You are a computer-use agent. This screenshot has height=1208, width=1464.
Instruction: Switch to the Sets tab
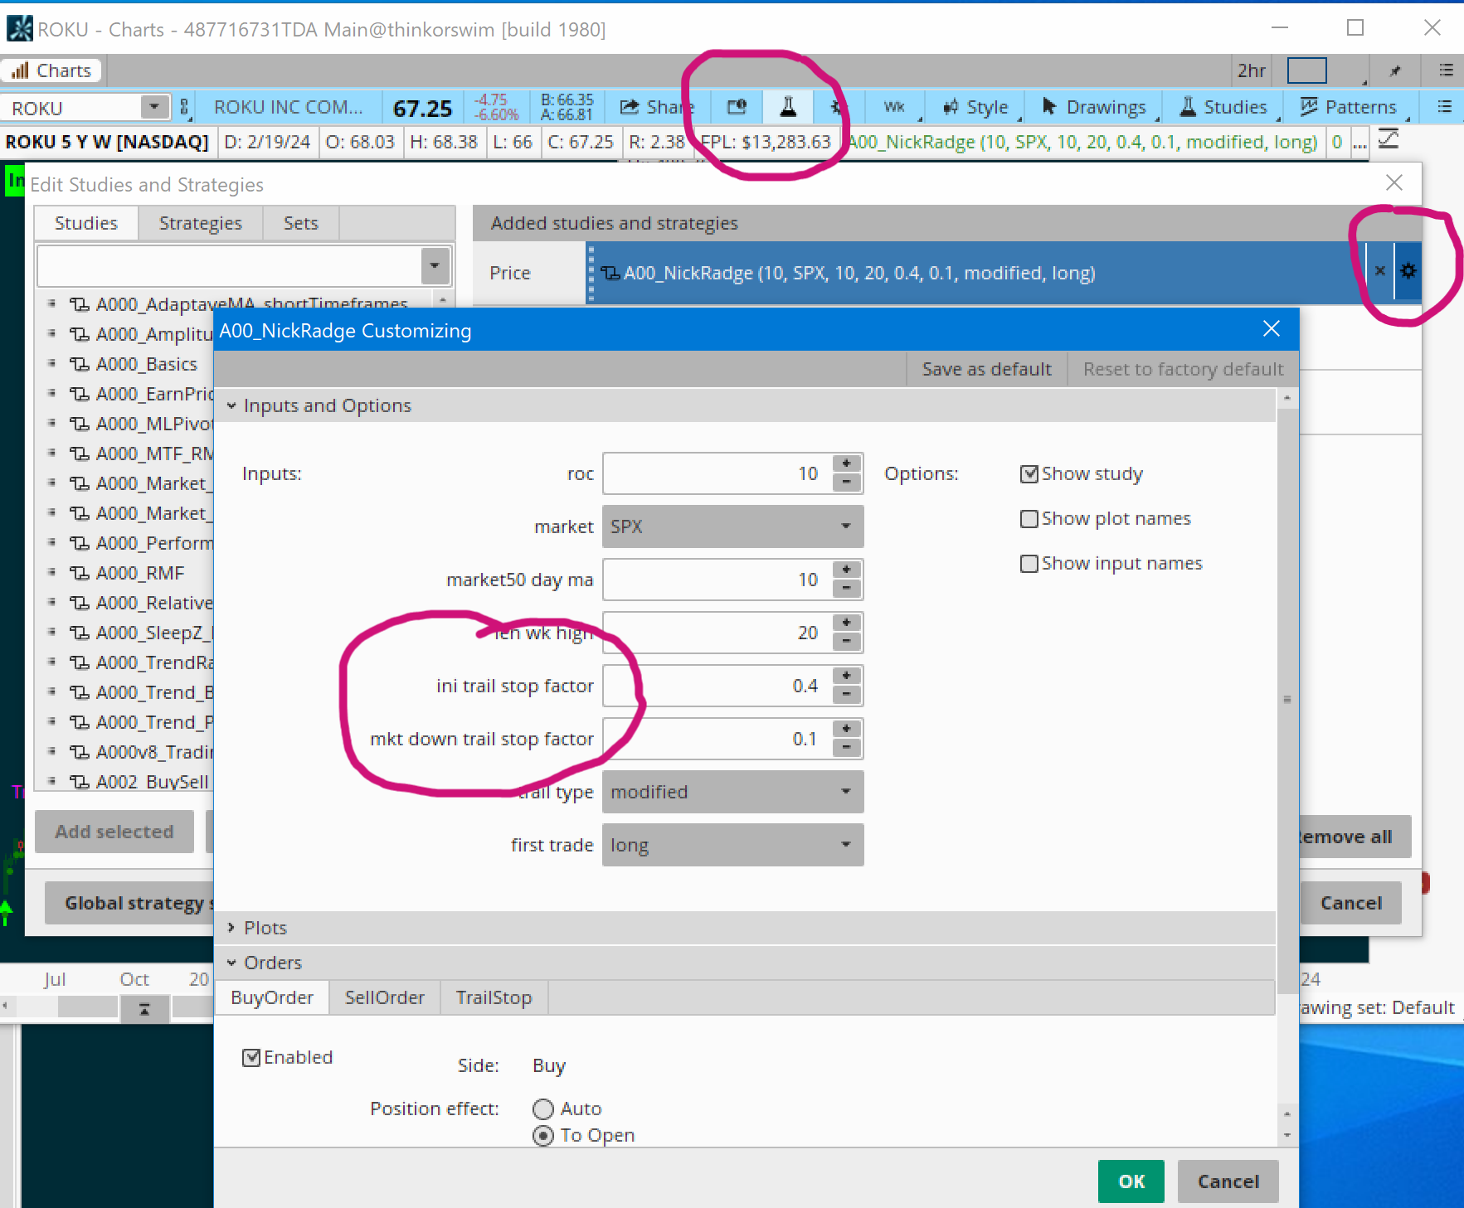click(x=301, y=223)
